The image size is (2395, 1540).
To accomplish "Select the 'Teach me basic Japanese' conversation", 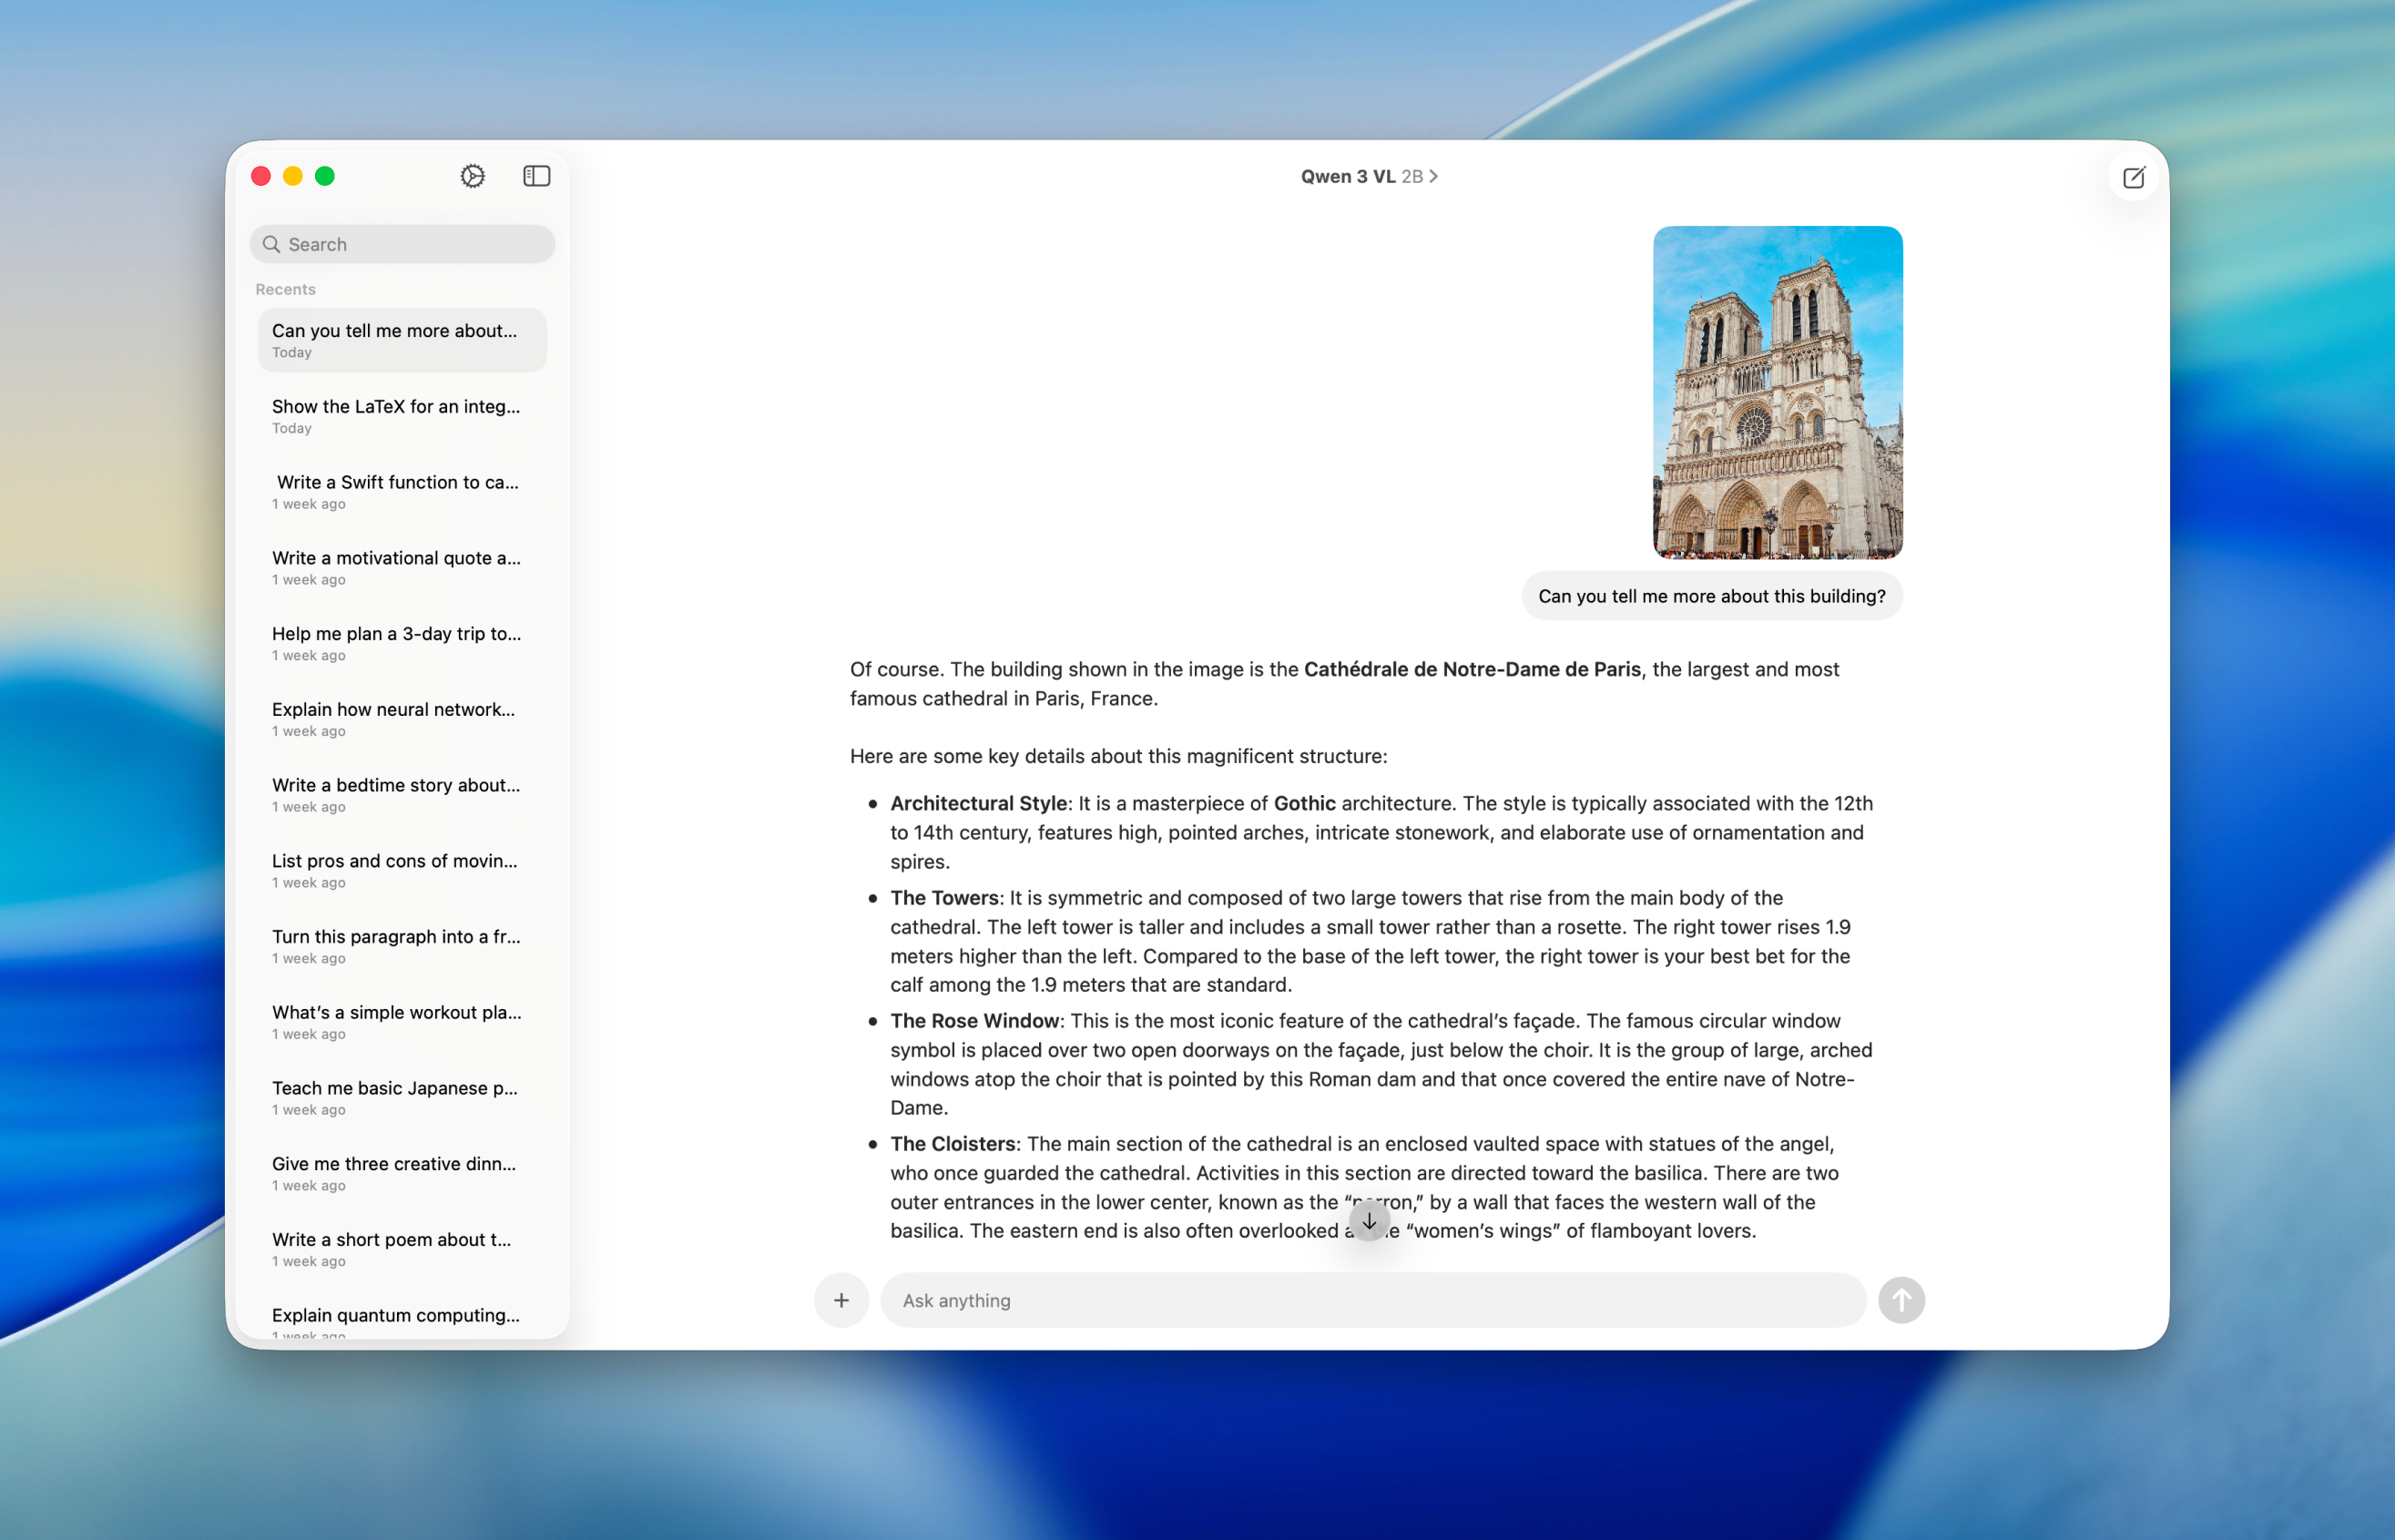I will coord(400,1097).
